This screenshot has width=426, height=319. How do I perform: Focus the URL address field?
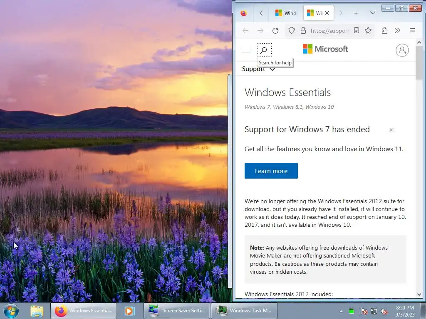tap(329, 31)
